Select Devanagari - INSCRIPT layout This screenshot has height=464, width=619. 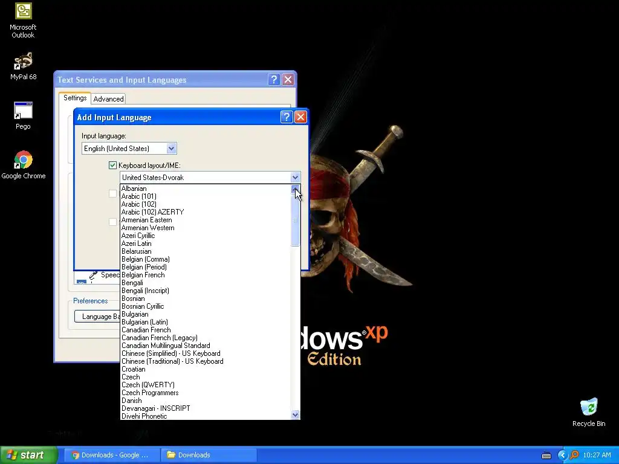point(206,409)
